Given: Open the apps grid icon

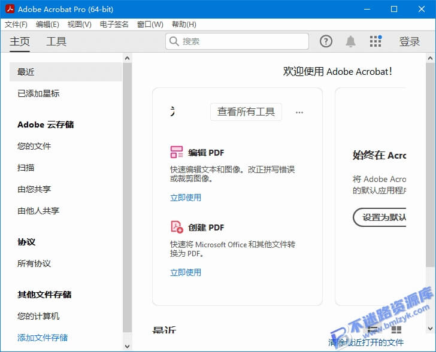Looking at the screenshot, I should click(376, 41).
